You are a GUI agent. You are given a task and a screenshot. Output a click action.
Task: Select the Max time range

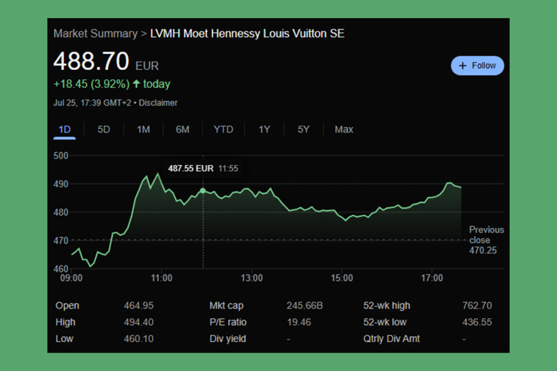(344, 129)
